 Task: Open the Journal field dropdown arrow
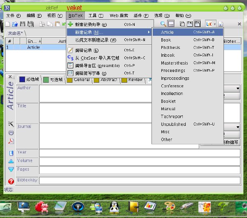tap(238, 127)
